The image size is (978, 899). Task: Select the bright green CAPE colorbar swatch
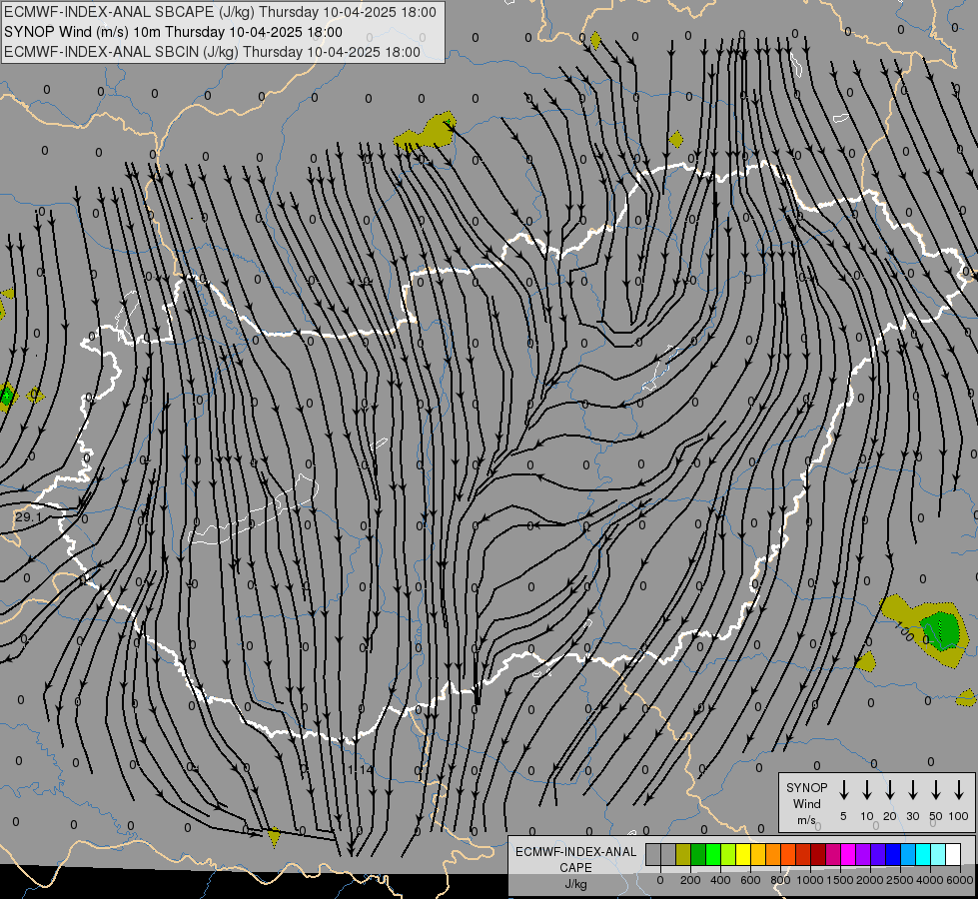(713, 855)
